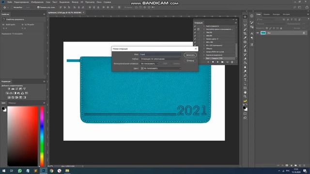The image size is (310, 174).
Task: Select the Hand tool
Action: coord(245,92)
